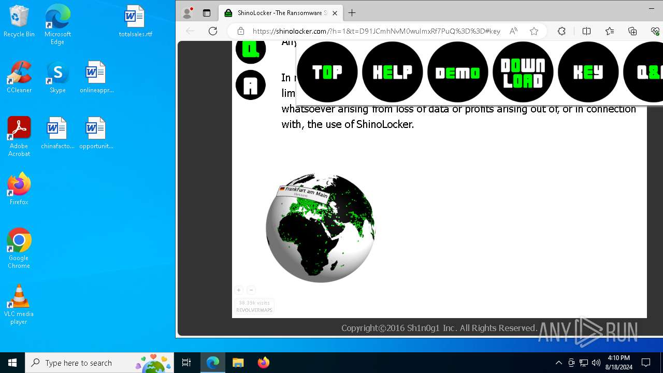Select the onlineappr... Word document
This screenshot has height=373, width=663.
coord(96,77)
